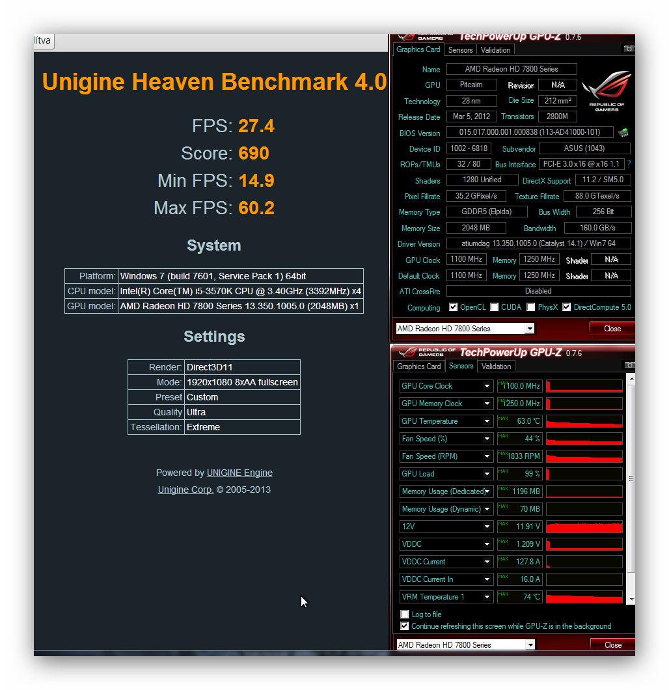Click the sensors list scroll up arrow
669x690 pixels.
coord(632,379)
